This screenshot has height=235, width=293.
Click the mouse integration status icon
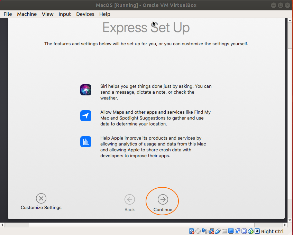251,231
